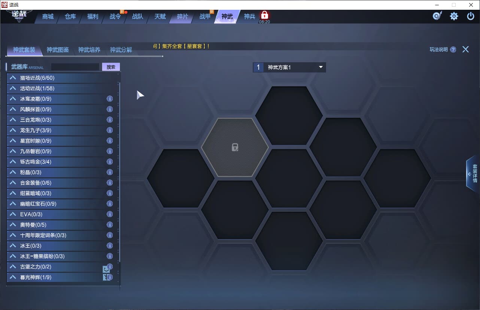This screenshot has height=310, width=480.
Task: Select the 暮光神辉(1/9) list row
Action: point(63,277)
